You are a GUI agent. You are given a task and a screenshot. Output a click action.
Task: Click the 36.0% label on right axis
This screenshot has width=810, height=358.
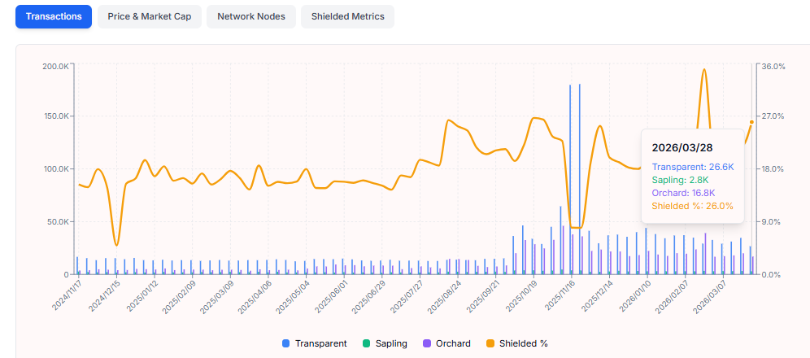point(773,66)
